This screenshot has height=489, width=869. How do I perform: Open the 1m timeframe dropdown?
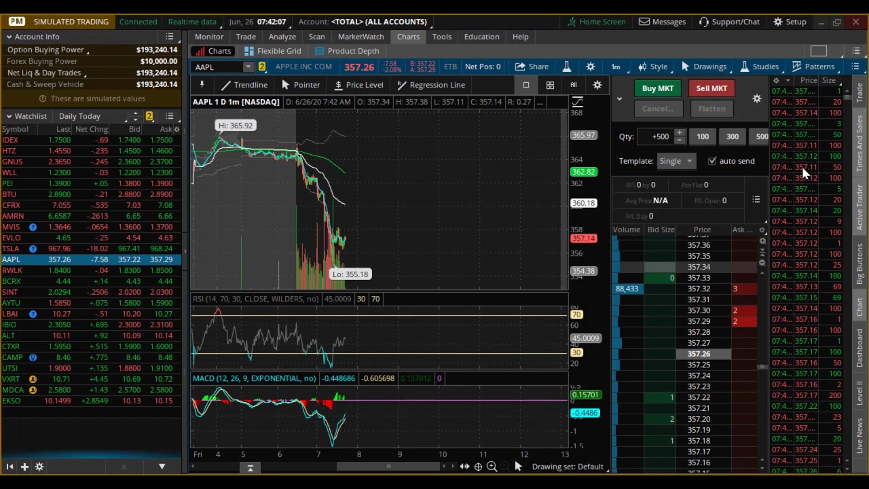pyautogui.click(x=616, y=67)
